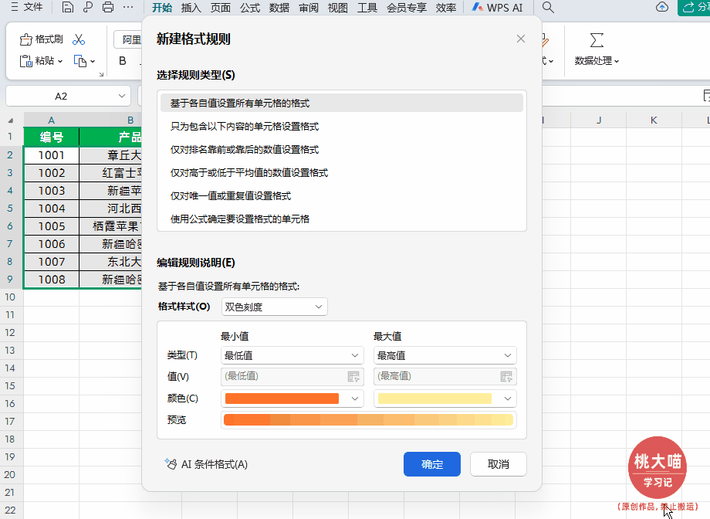Open the 会员专享 tab
Viewport: 710px width, 519px height.
click(407, 8)
